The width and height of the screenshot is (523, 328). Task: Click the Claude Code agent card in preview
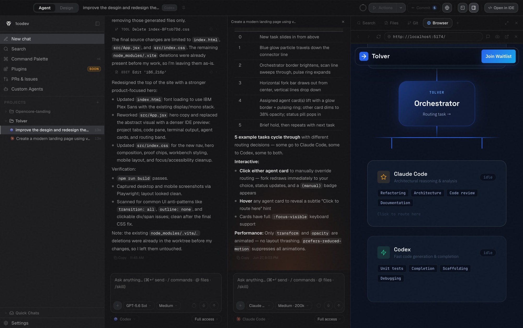[x=437, y=194]
